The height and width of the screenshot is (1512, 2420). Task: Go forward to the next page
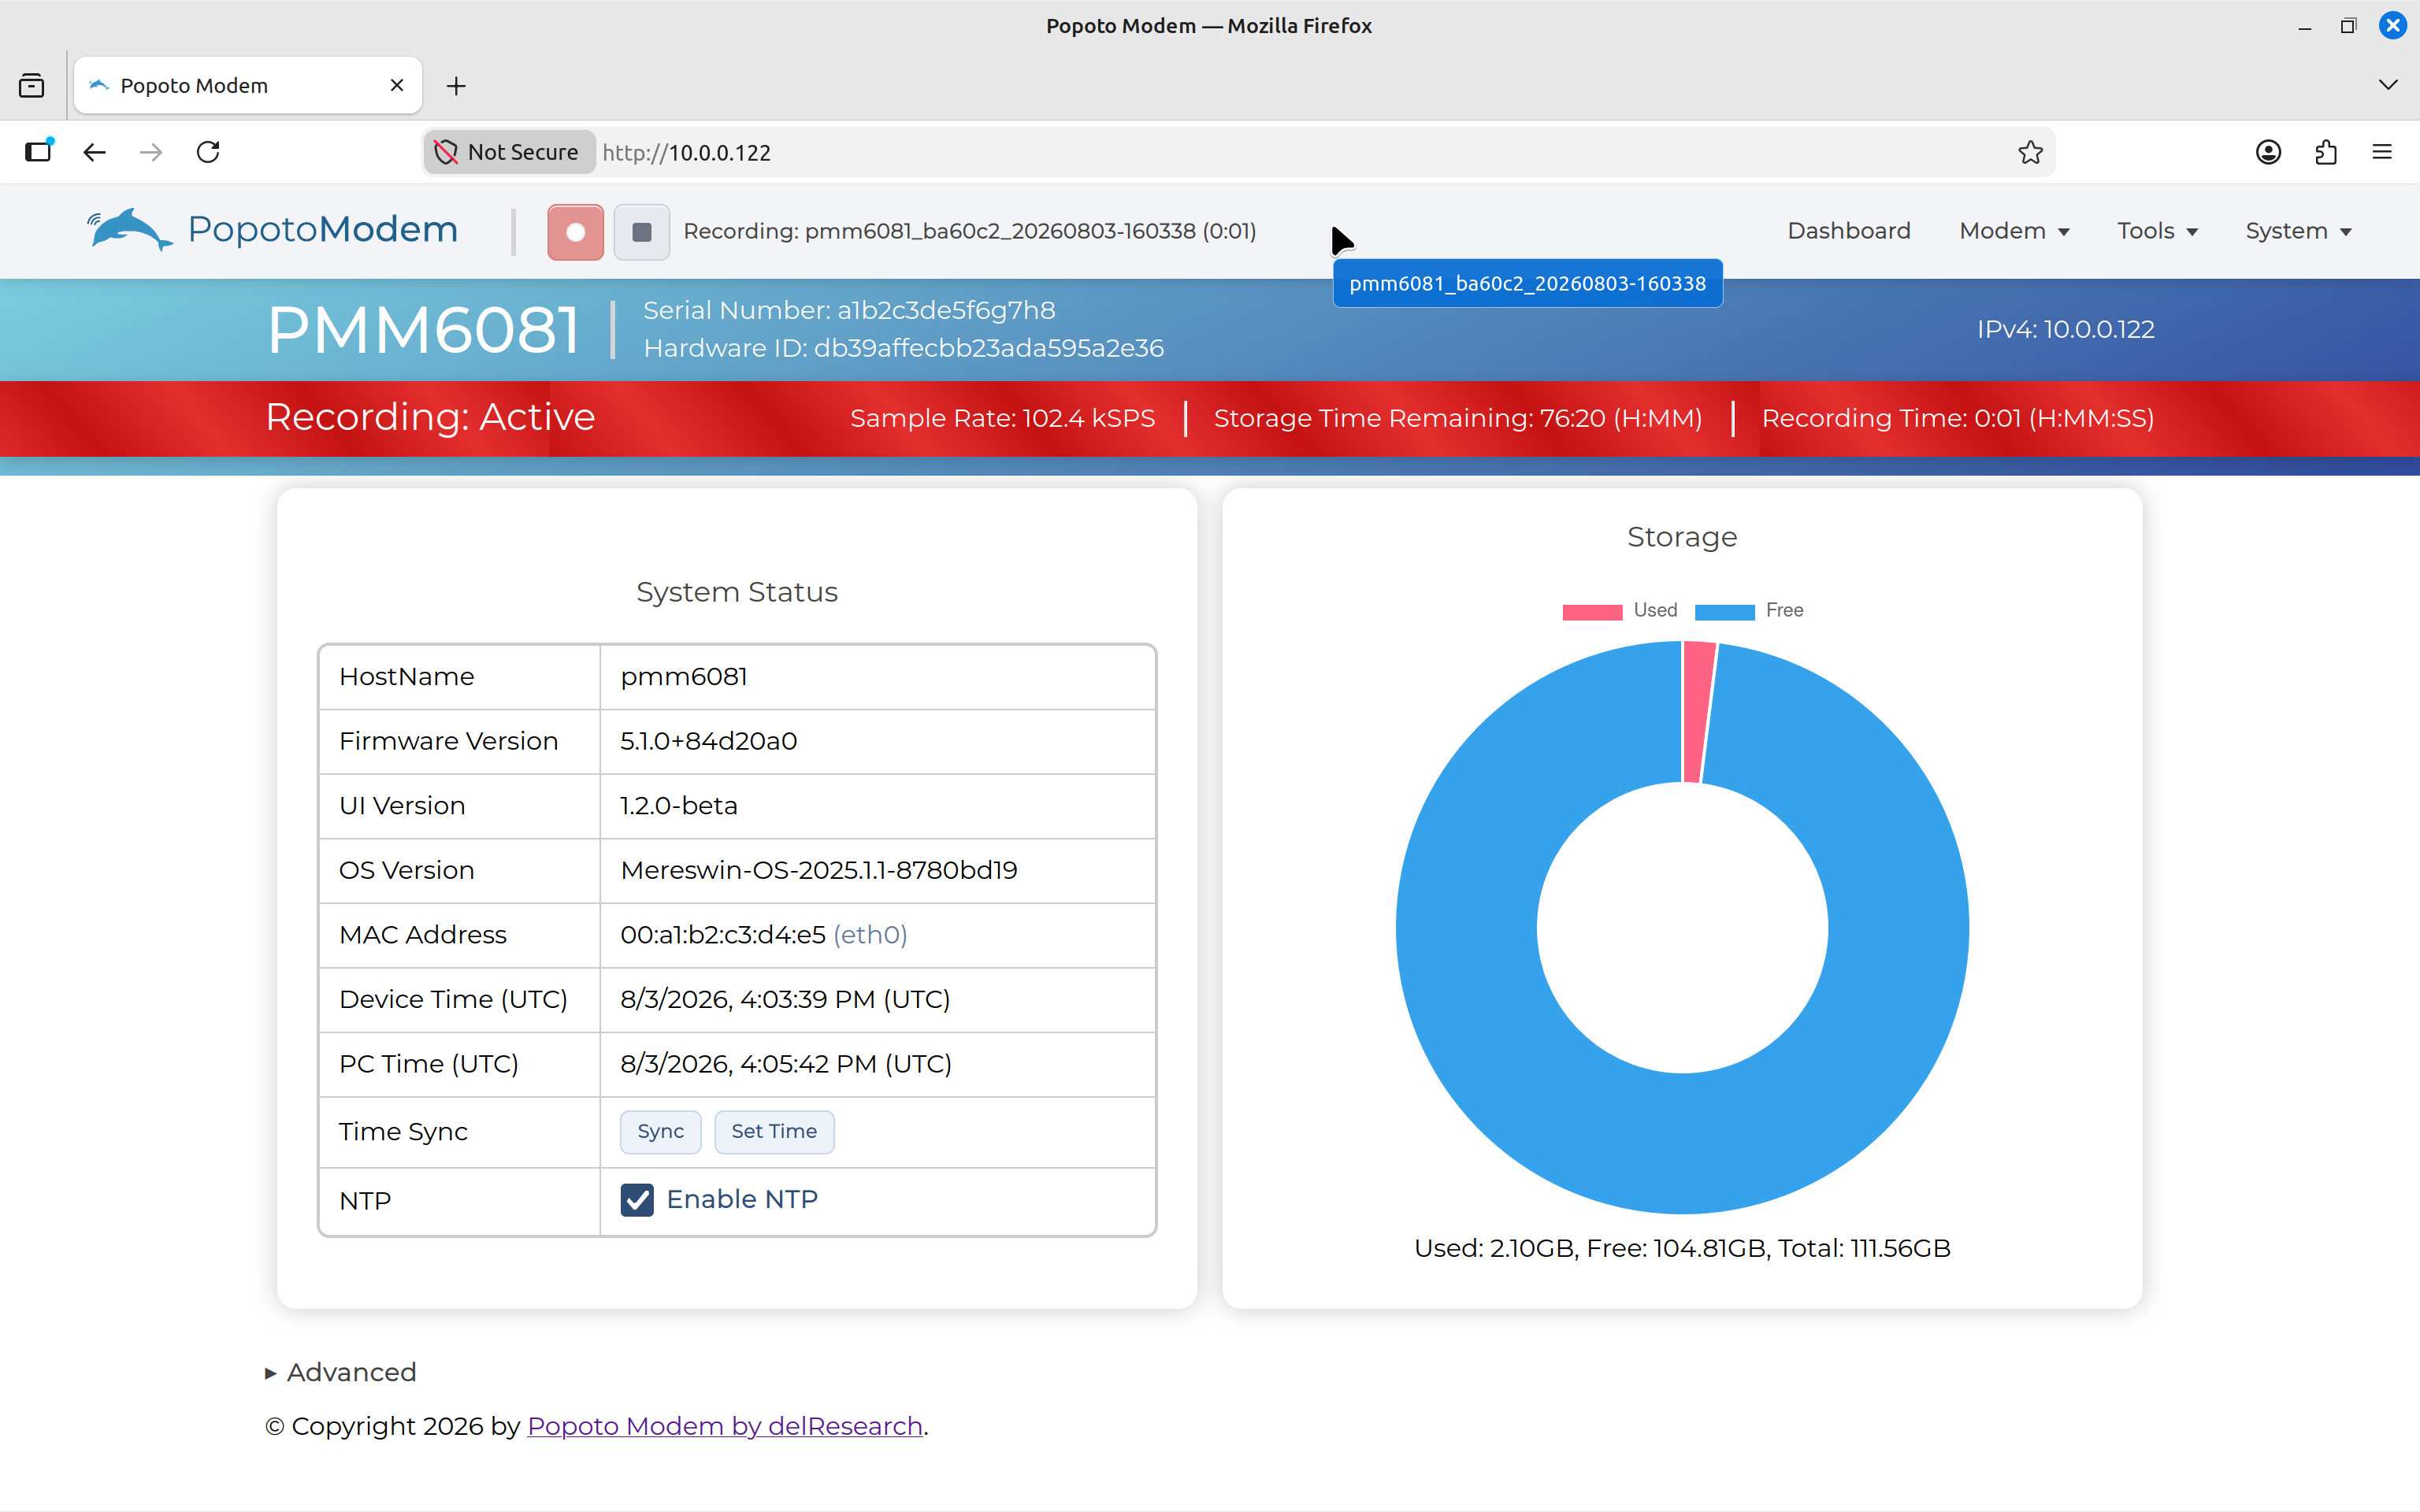point(151,152)
